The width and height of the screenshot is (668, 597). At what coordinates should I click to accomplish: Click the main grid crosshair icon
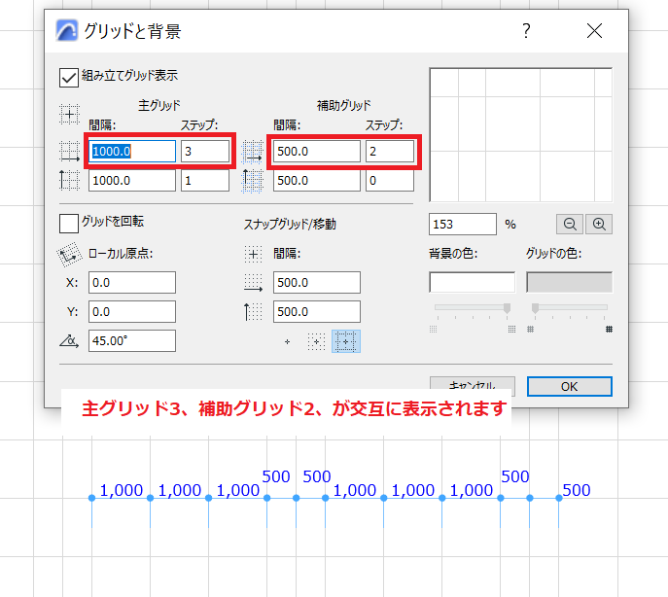click(x=69, y=114)
